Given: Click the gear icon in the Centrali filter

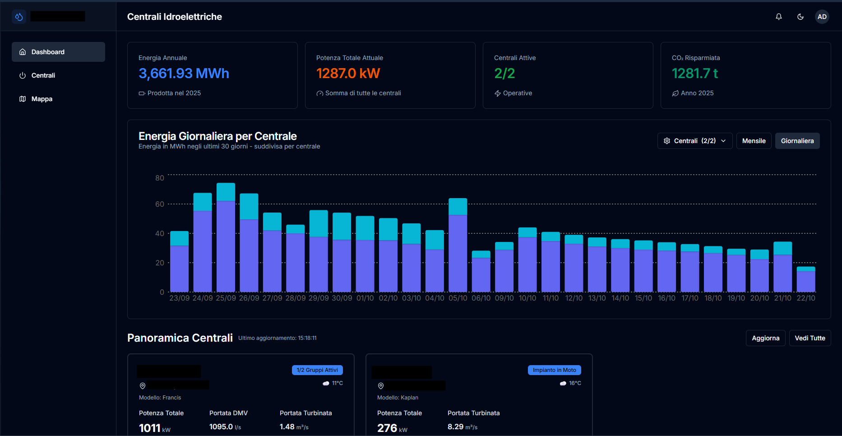Looking at the screenshot, I should point(667,140).
